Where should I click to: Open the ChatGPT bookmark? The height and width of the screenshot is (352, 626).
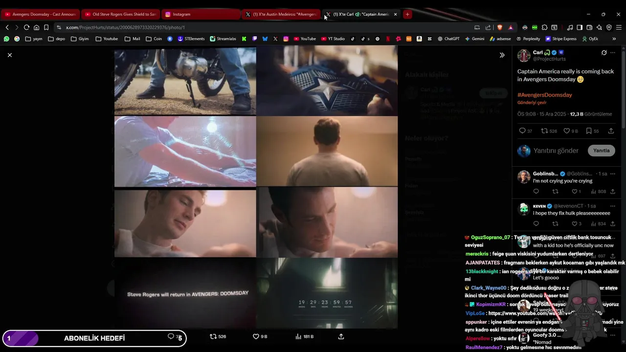click(448, 39)
